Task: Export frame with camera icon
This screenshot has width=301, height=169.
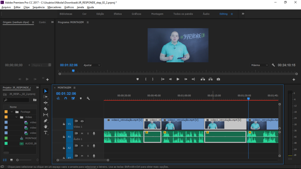Action: click(218, 79)
